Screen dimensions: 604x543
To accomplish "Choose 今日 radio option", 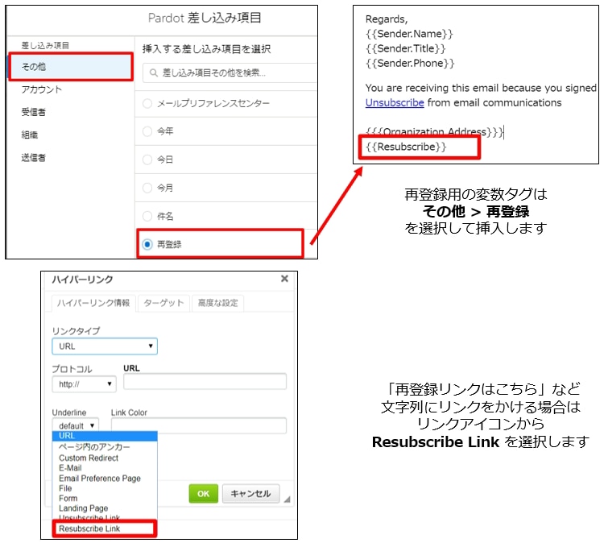I will click(147, 160).
